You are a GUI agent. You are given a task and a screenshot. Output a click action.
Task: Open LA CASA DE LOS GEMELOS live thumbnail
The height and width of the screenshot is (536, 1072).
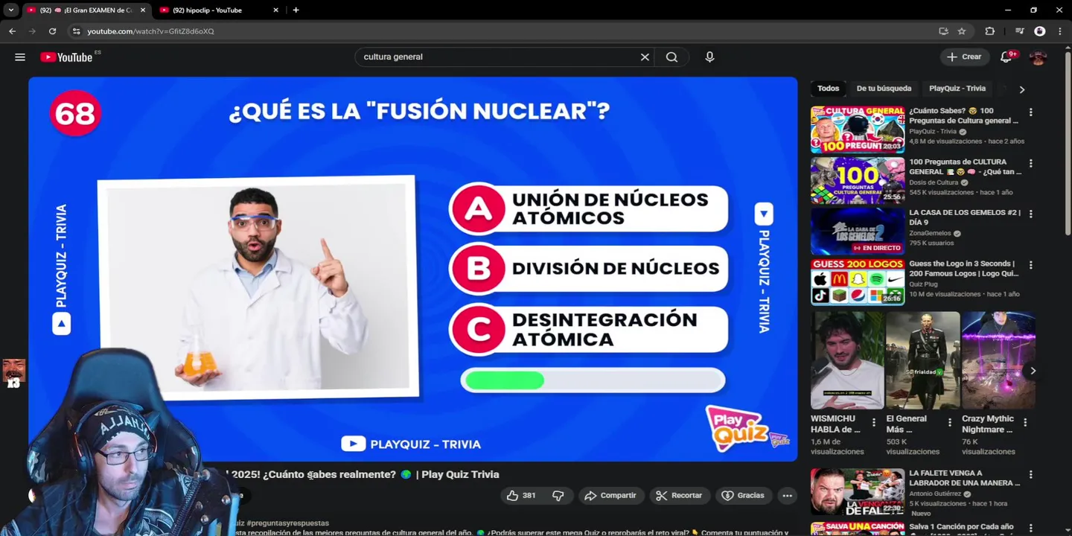click(x=858, y=231)
